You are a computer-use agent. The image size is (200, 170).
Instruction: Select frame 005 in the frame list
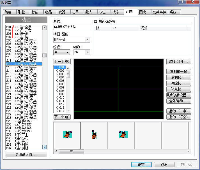[60, 81]
